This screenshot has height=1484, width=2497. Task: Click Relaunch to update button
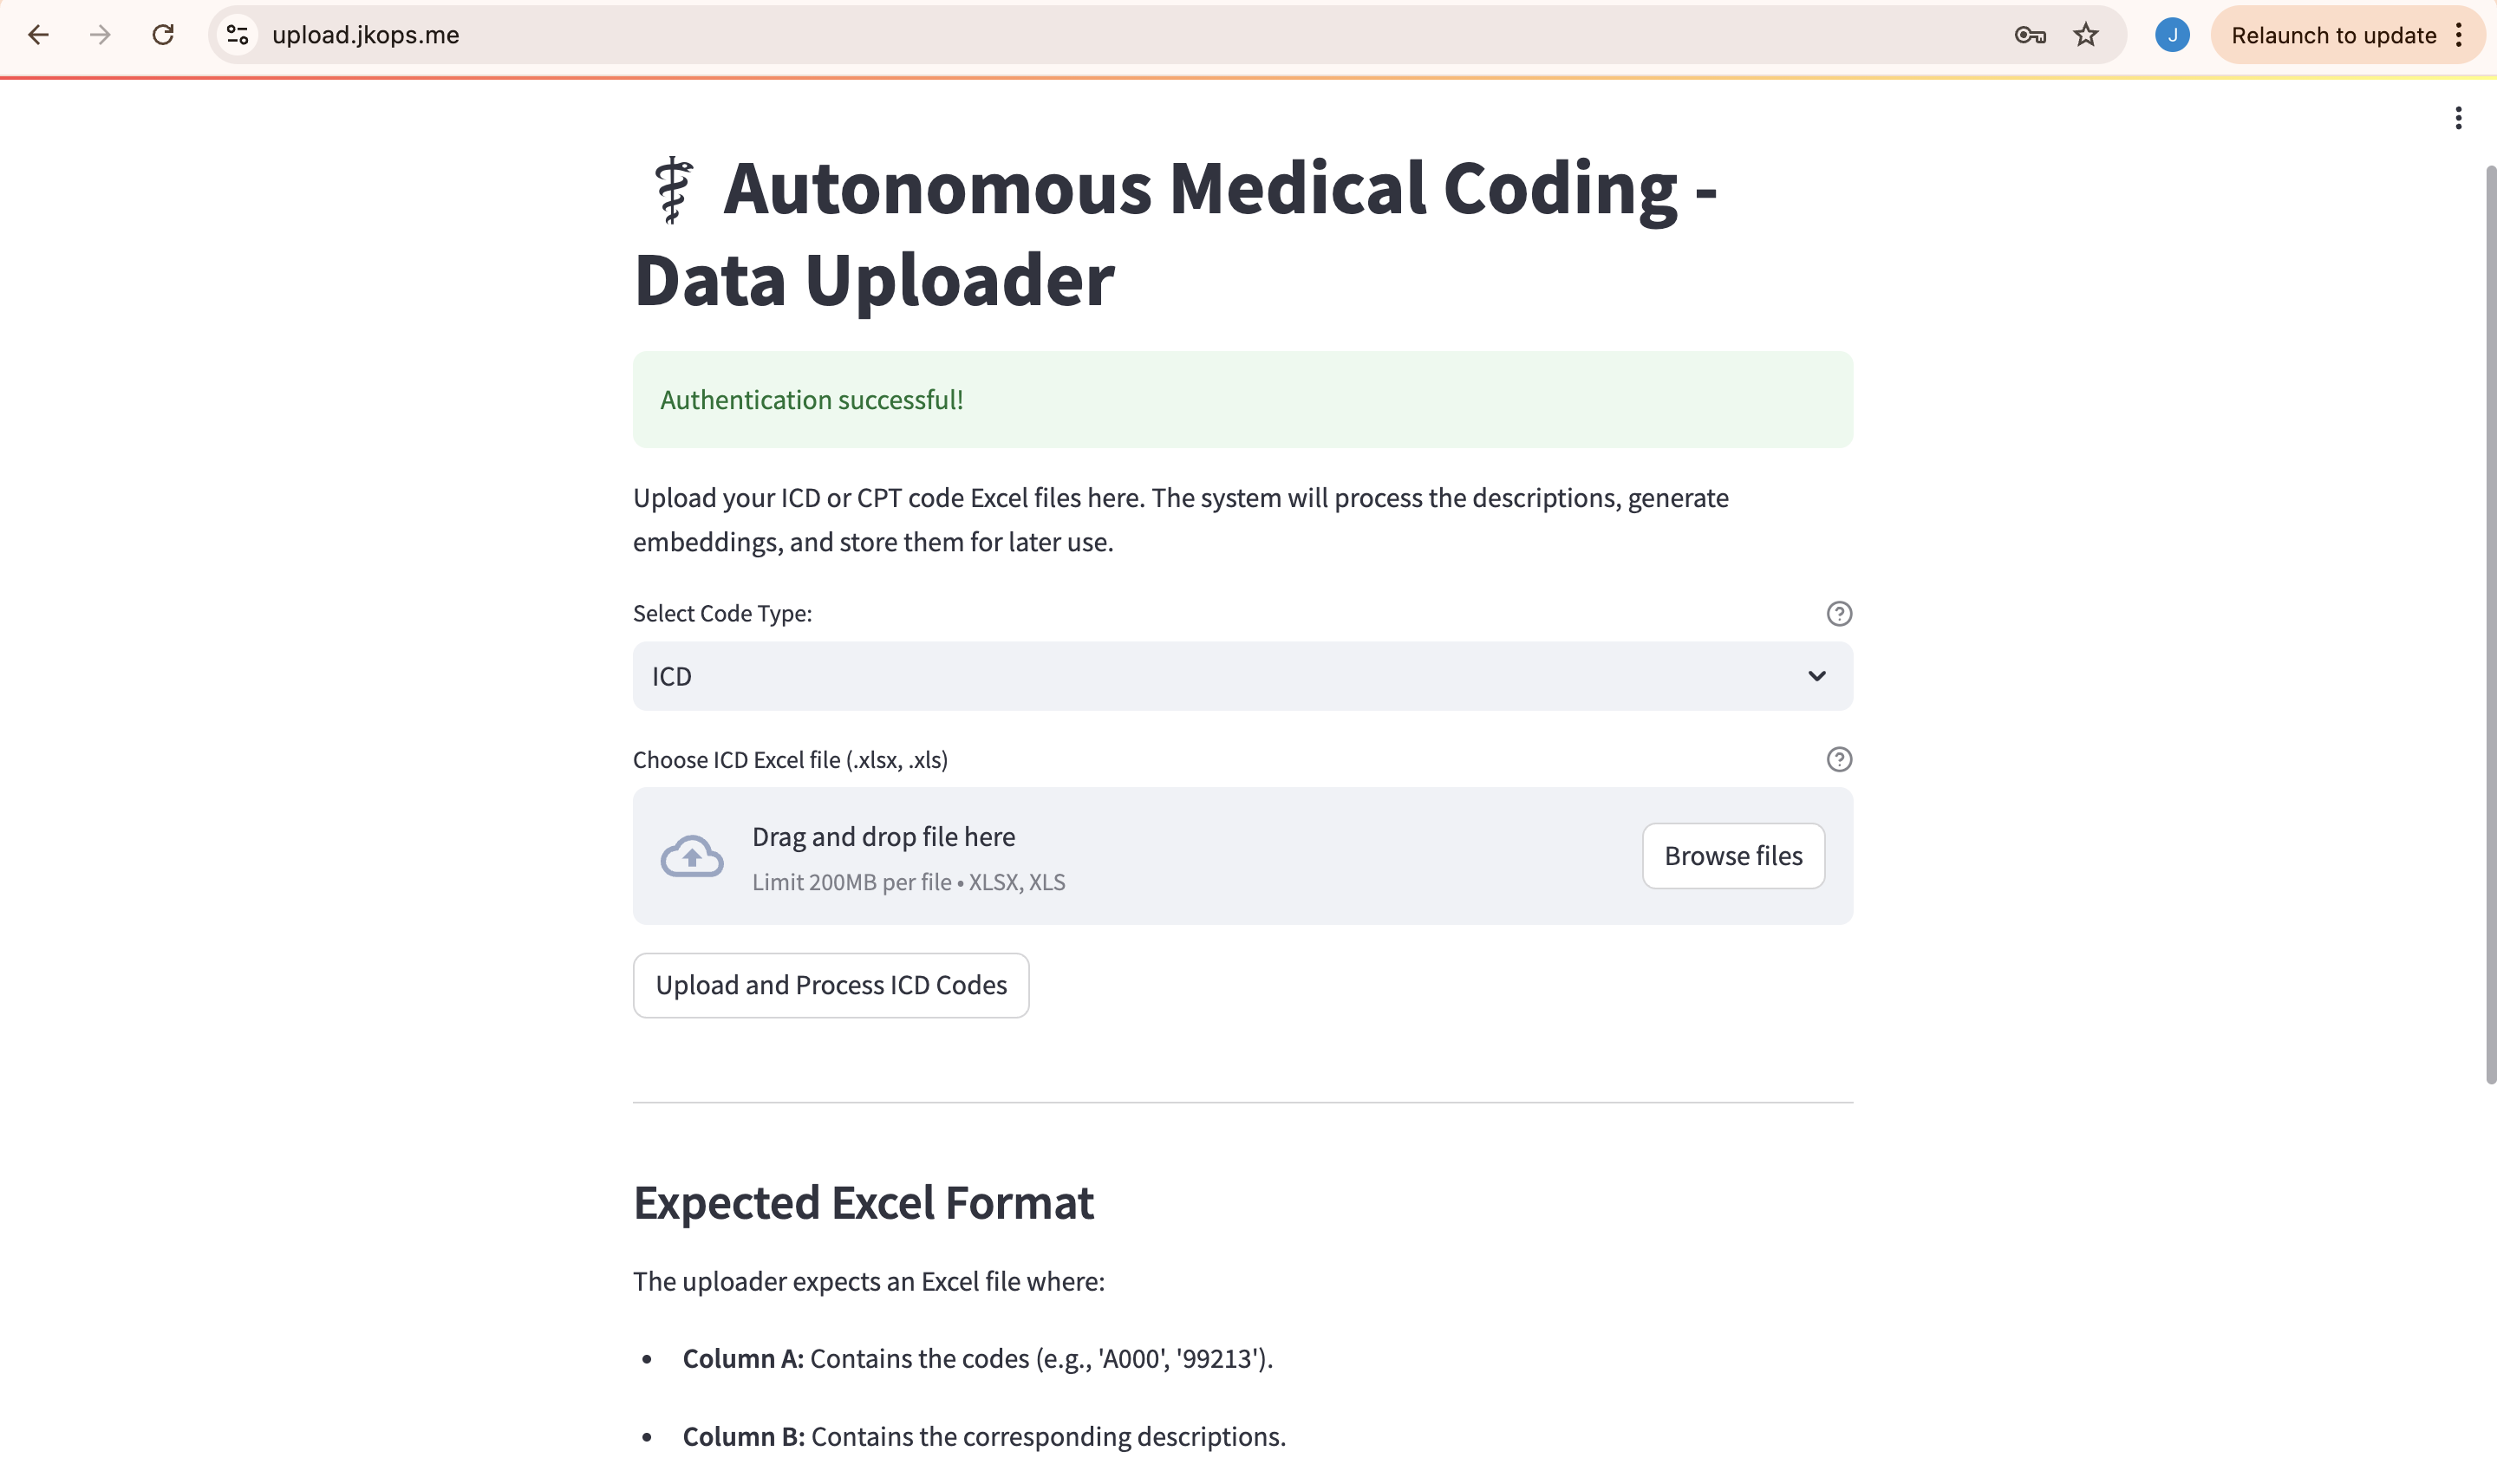pyautogui.click(x=2333, y=35)
